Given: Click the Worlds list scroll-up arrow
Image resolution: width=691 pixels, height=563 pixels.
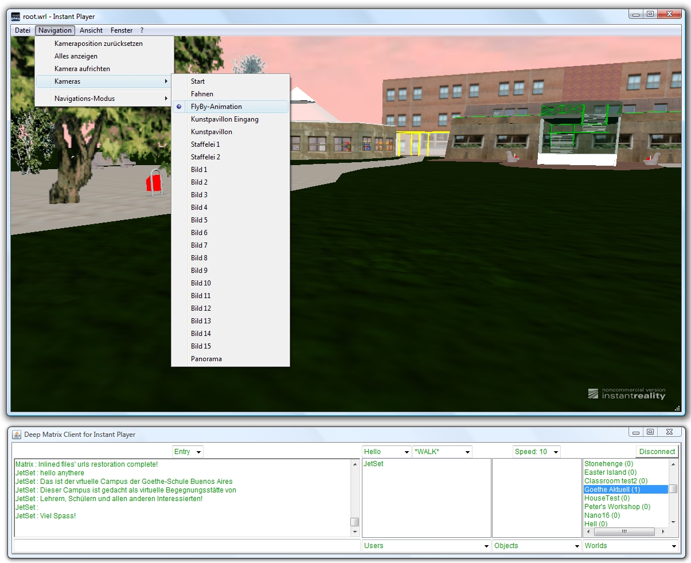Looking at the screenshot, I should (x=673, y=464).
